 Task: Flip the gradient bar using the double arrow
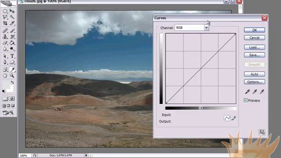[201, 108]
